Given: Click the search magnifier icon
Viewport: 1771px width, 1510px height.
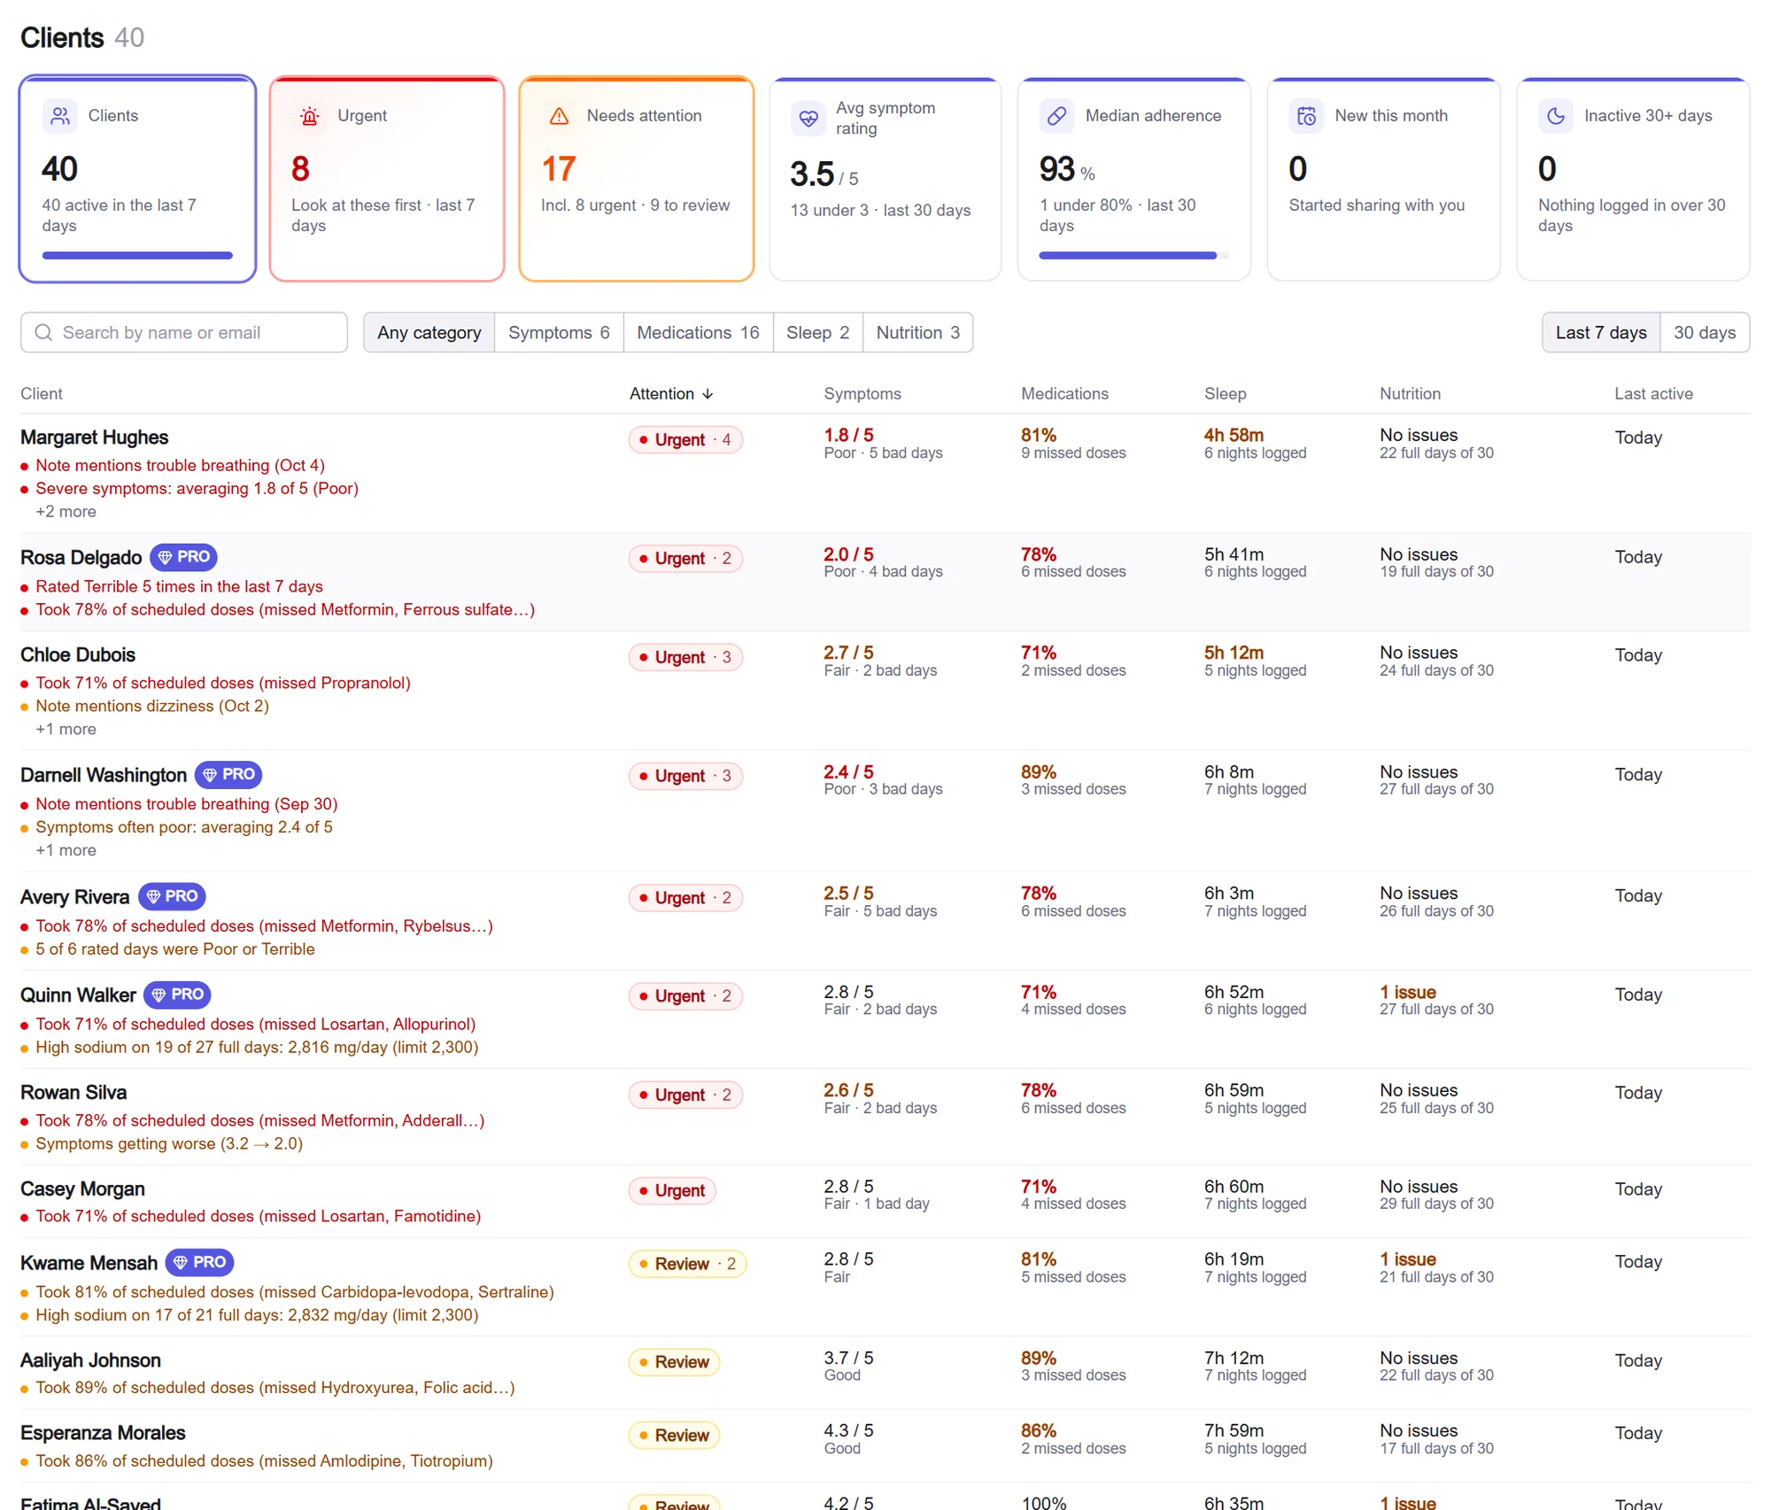Looking at the screenshot, I should click(43, 332).
